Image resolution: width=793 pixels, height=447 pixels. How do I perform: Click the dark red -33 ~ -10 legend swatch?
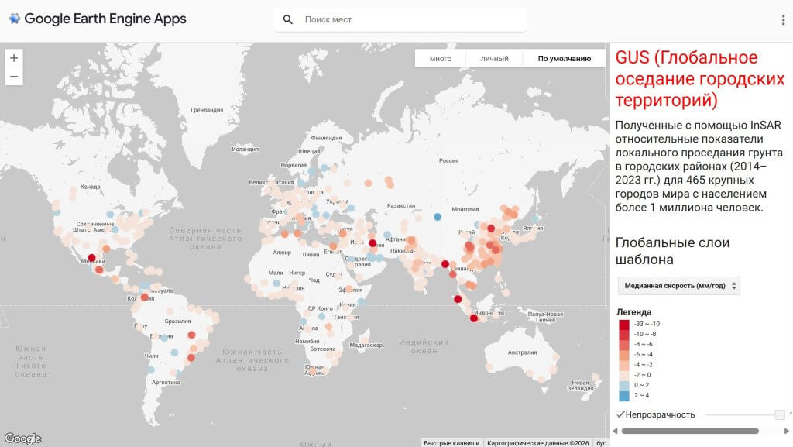coord(624,324)
